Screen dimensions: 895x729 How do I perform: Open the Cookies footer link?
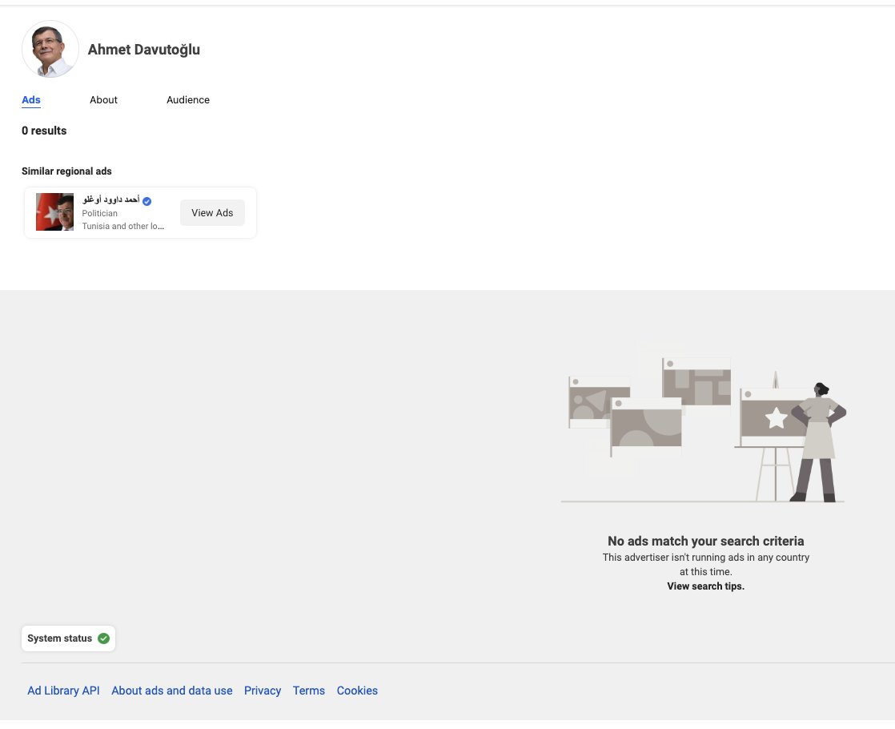[x=357, y=691]
